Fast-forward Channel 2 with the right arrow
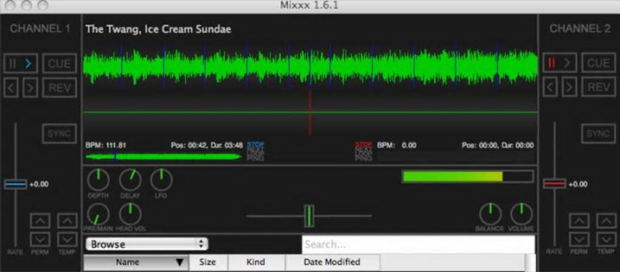 [569, 87]
